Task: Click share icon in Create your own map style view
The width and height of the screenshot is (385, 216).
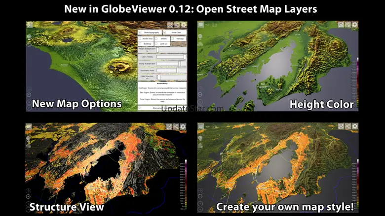Action: (x=348, y=126)
